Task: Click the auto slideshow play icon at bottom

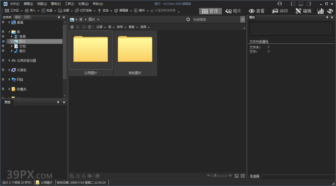Action: click(x=98, y=176)
